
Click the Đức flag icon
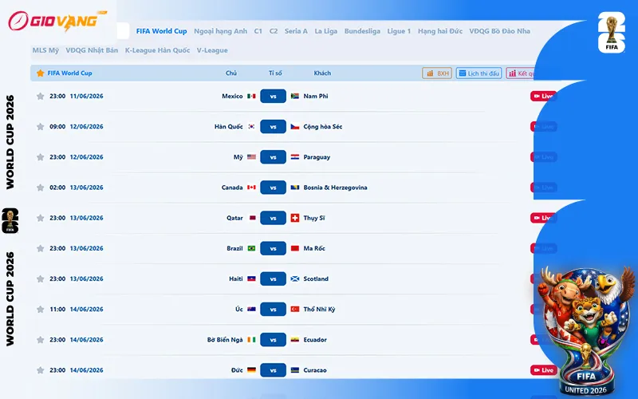(x=251, y=370)
